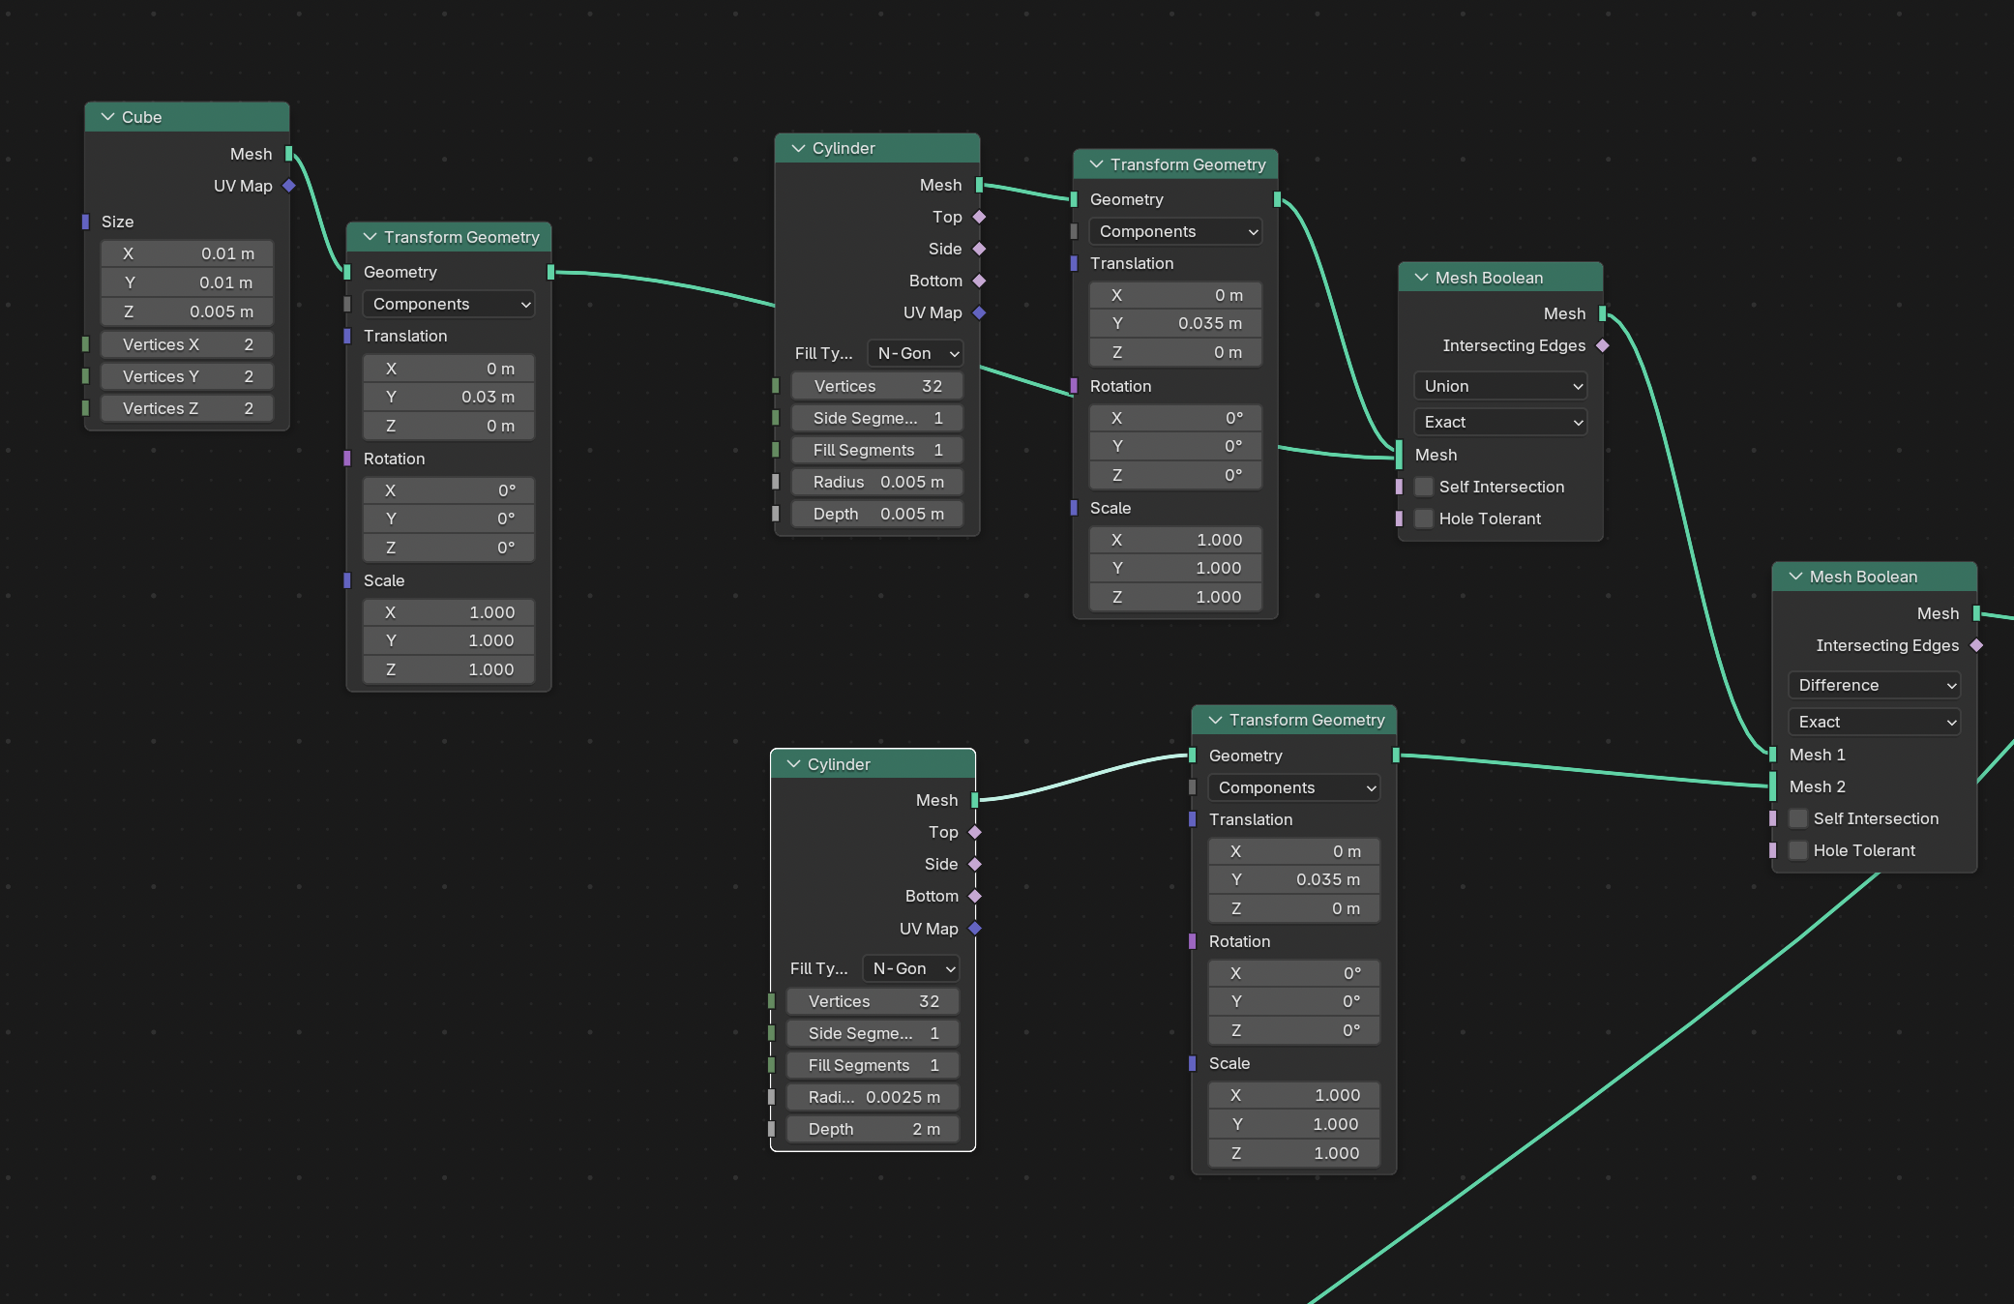The height and width of the screenshot is (1304, 2014).
Task: Click upper Cylinder's Radius 0.005 m field
Action: click(877, 482)
